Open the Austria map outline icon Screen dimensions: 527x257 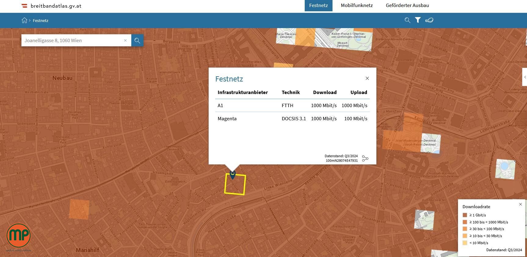coord(429,20)
